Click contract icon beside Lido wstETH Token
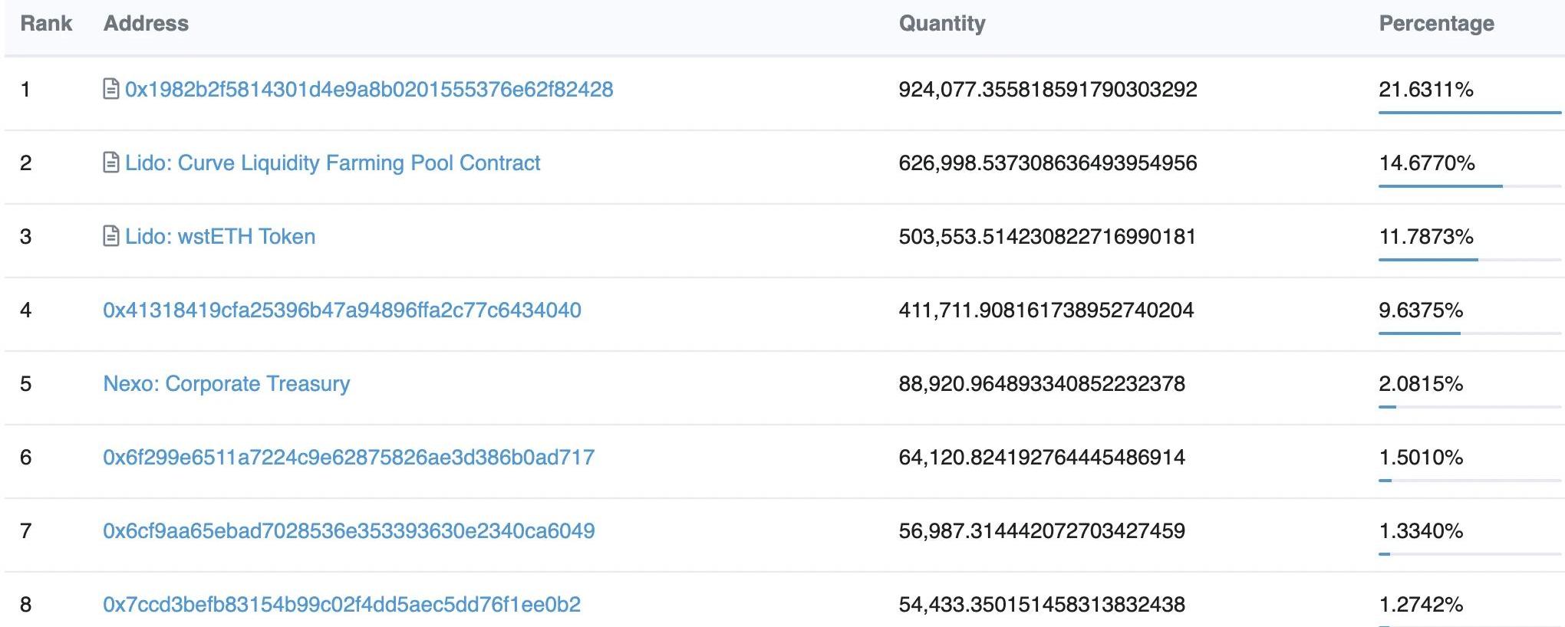1565x627 pixels. pyautogui.click(x=111, y=236)
